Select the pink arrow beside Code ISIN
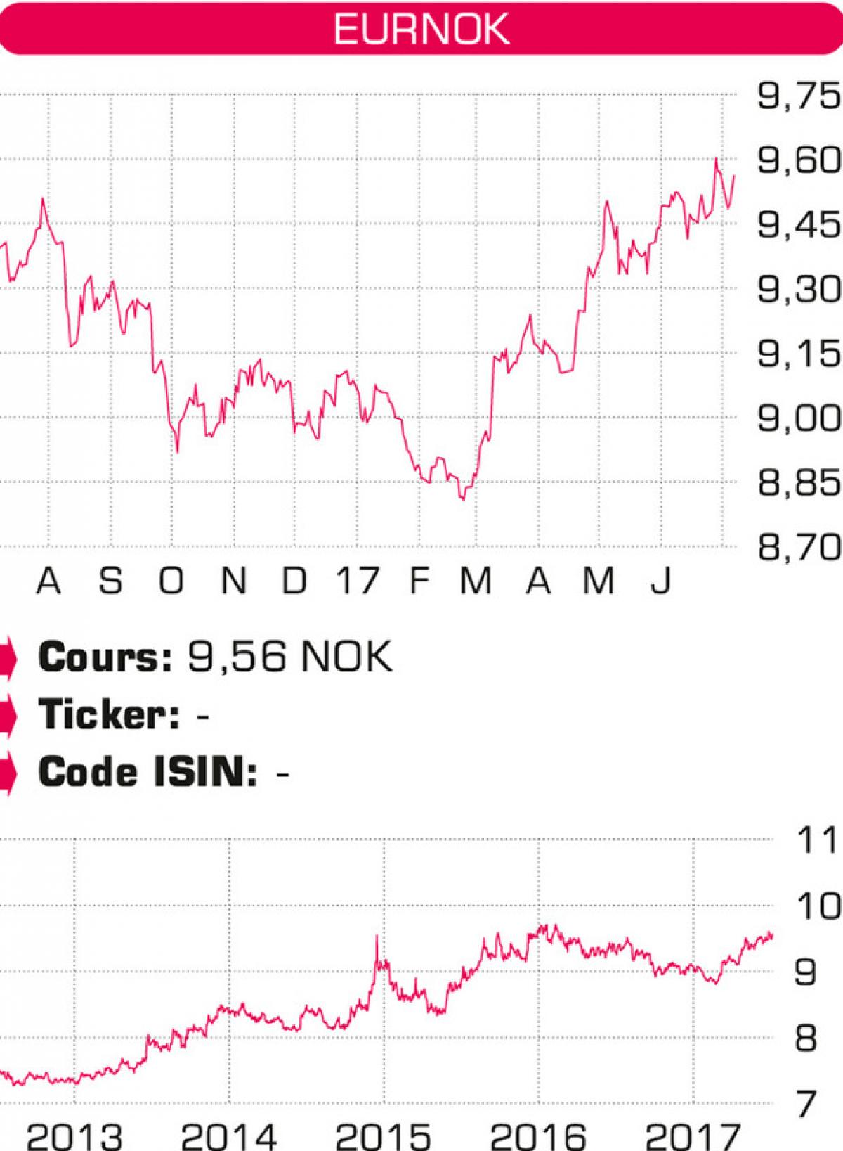 tap(6, 773)
